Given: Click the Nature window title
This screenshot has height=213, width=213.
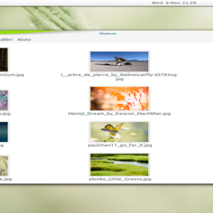Looking at the screenshot, I should tap(108, 34).
